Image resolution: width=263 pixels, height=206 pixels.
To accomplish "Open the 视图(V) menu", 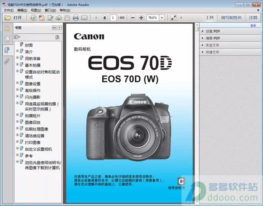I will (36, 10).
